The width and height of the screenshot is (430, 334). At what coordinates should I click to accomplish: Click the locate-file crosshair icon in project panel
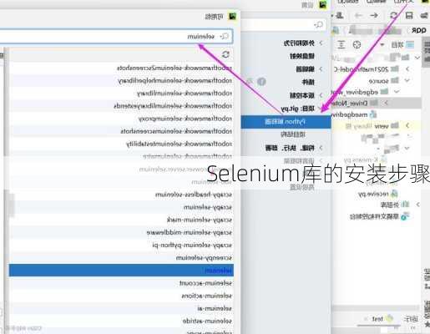(357, 45)
